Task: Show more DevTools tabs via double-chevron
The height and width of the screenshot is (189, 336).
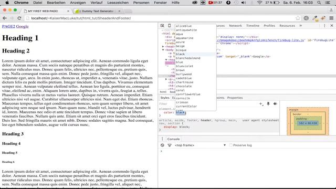Action: pyautogui.click(x=301, y=26)
